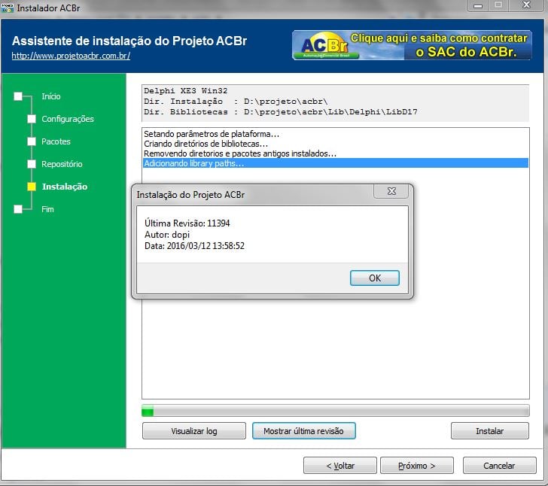548x486 pixels.
Task: Click the ACBr SAC banner
Action: click(412, 45)
